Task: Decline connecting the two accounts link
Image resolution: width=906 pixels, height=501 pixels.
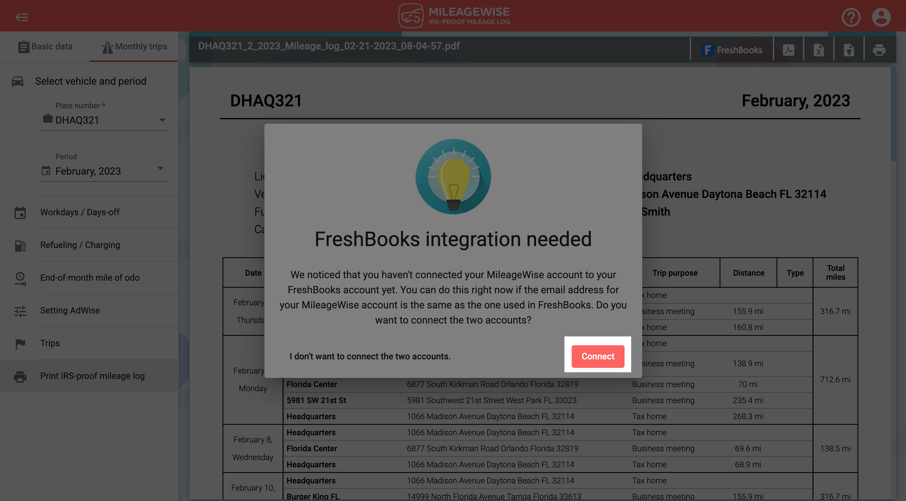Action: pyautogui.click(x=370, y=356)
